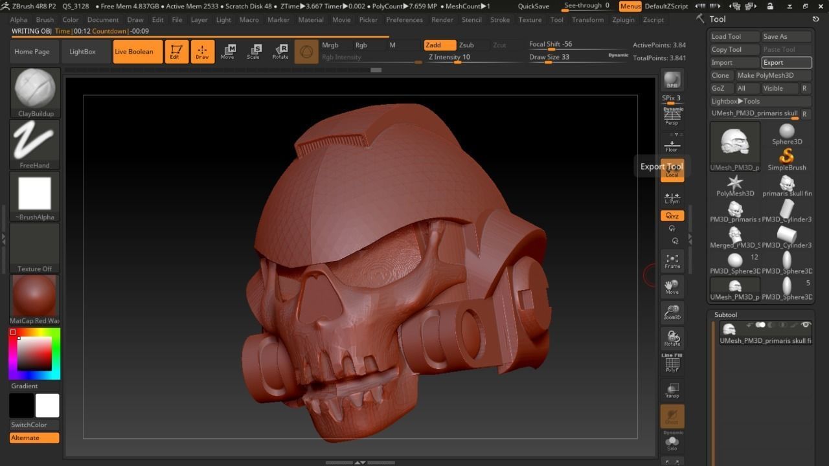Toggle XYZ rotation mode
The height and width of the screenshot is (466, 829).
tap(672, 216)
